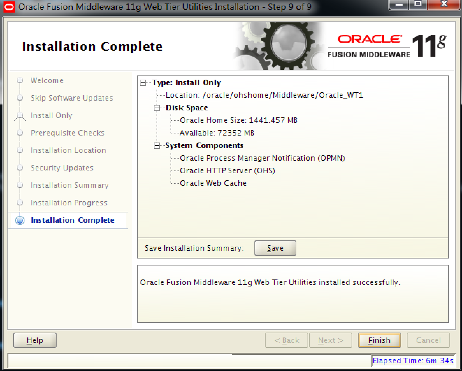This screenshot has height=371, width=462.
Task: Click the System Components label
Action: click(x=204, y=146)
